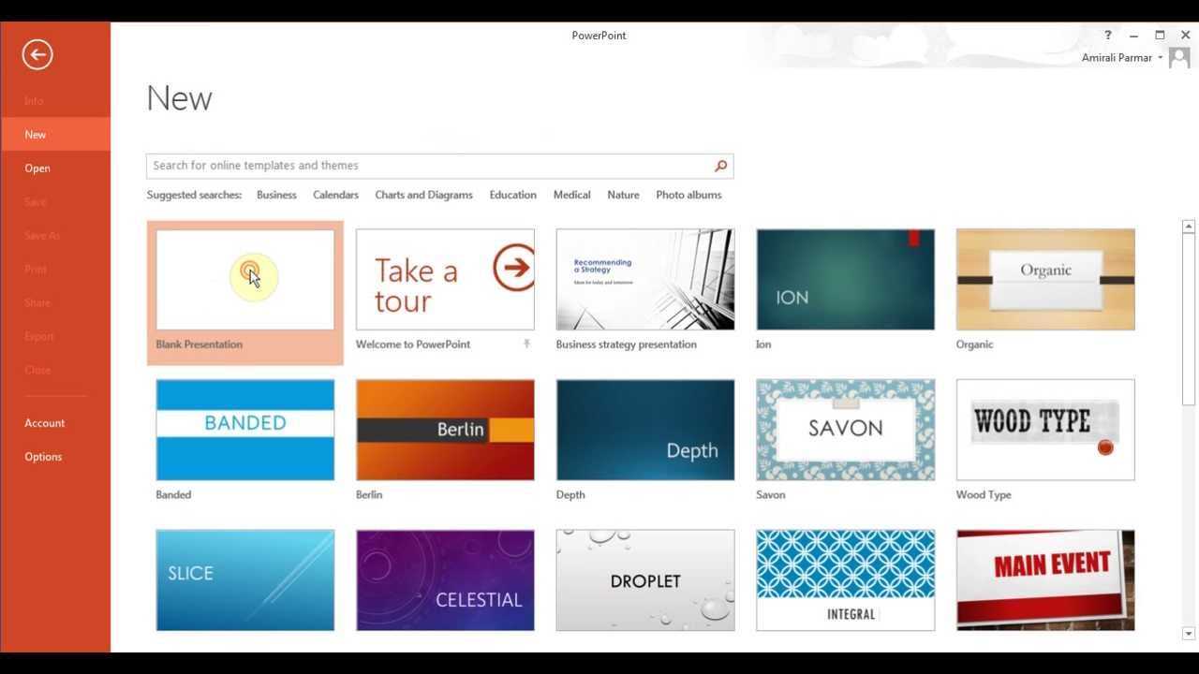Click the search magnifier icon
The image size is (1199, 674).
pyautogui.click(x=720, y=166)
